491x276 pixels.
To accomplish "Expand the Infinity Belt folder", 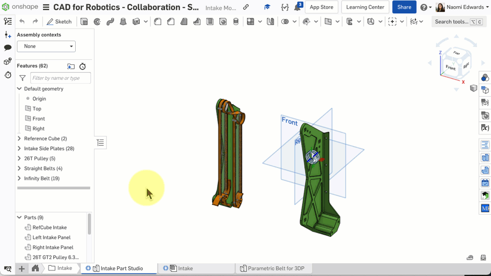I will (x=19, y=178).
